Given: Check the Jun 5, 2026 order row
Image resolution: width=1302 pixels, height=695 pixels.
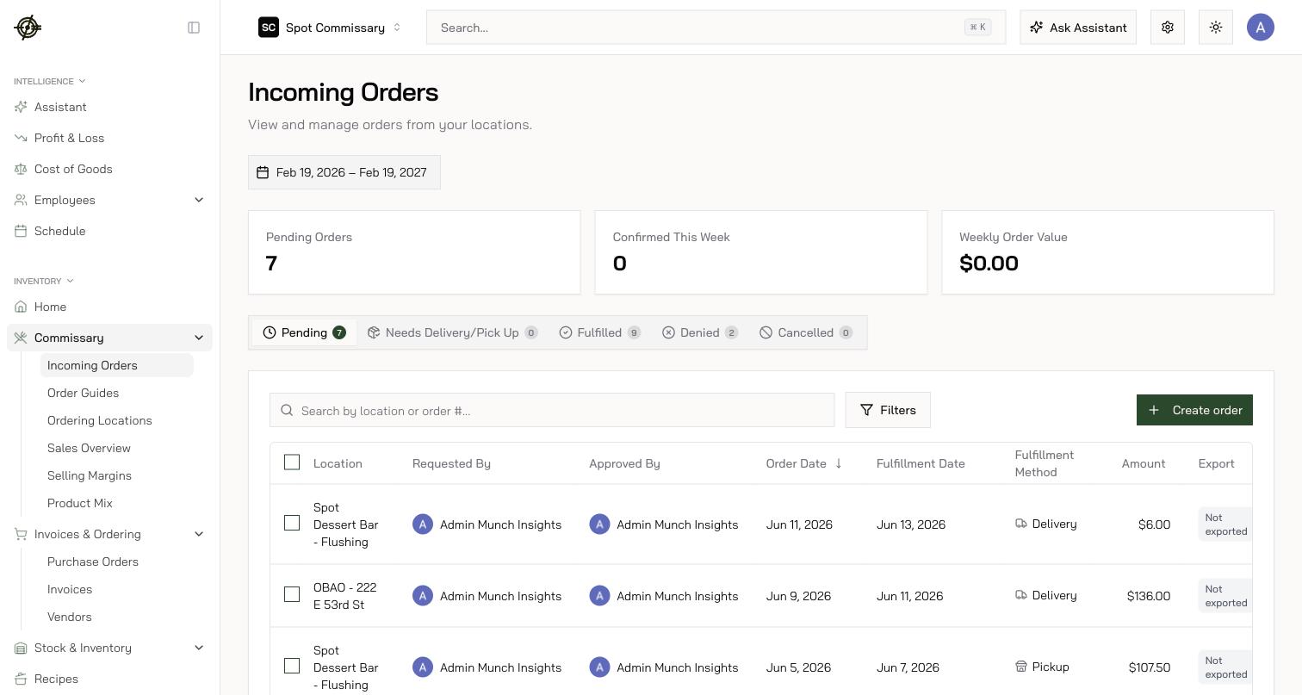Looking at the screenshot, I should [292, 666].
